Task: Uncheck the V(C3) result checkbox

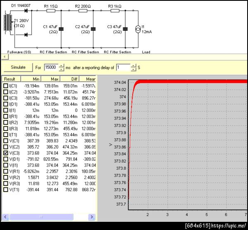Action: point(6,153)
